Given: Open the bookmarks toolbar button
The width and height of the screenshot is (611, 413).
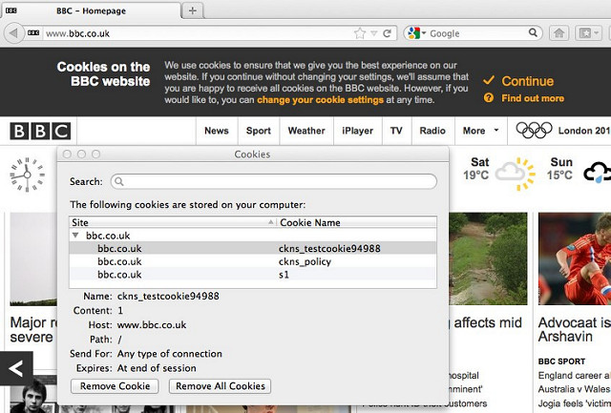Looking at the screenshot, I should click(589, 33).
